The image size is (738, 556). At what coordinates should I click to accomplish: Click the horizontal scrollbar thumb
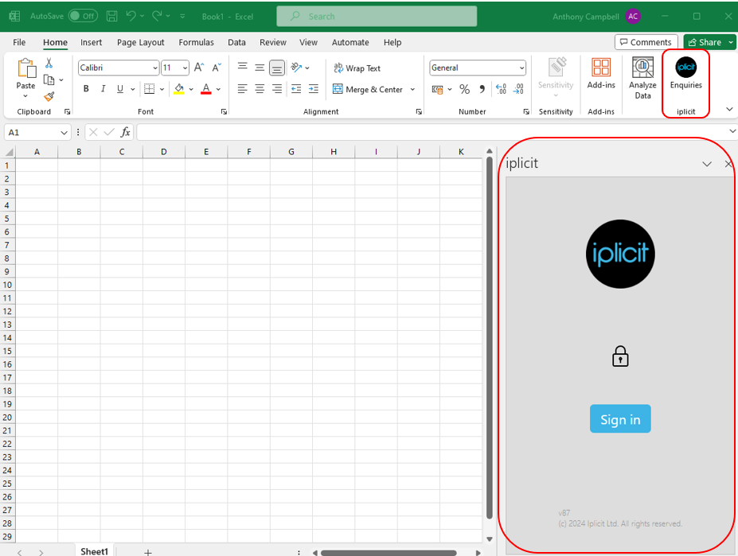(x=389, y=553)
